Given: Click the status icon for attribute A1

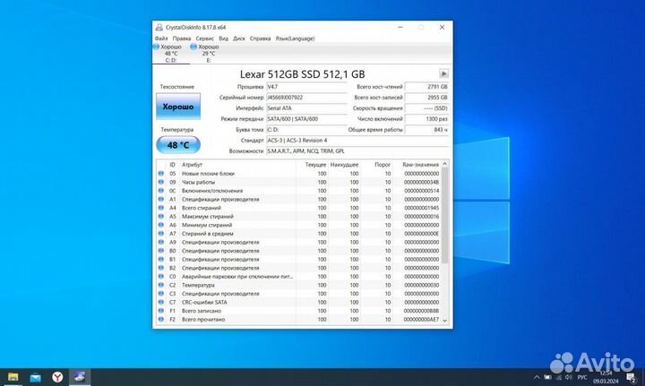Looking at the screenshot, I should [161, 200].
